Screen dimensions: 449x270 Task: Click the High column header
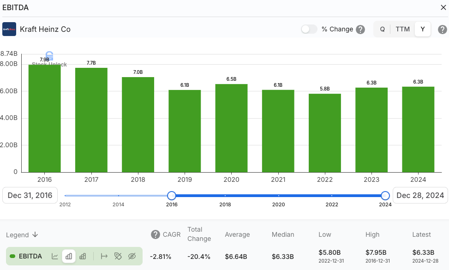372,234
